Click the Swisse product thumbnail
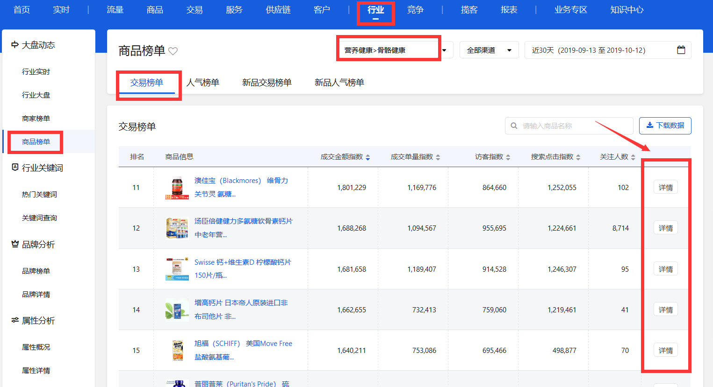The width and height of the screenshot is (713, 387). pos(177,269)
